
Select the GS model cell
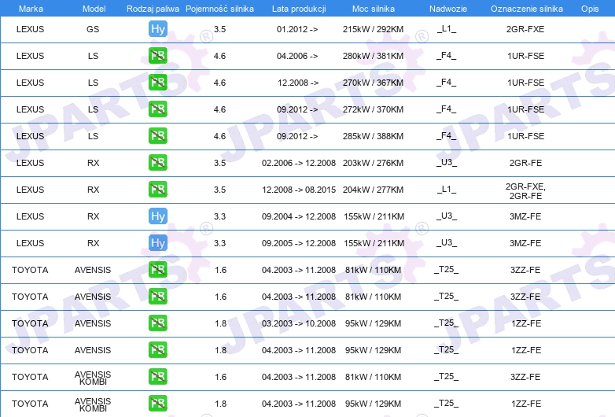[x=93, y=29]
